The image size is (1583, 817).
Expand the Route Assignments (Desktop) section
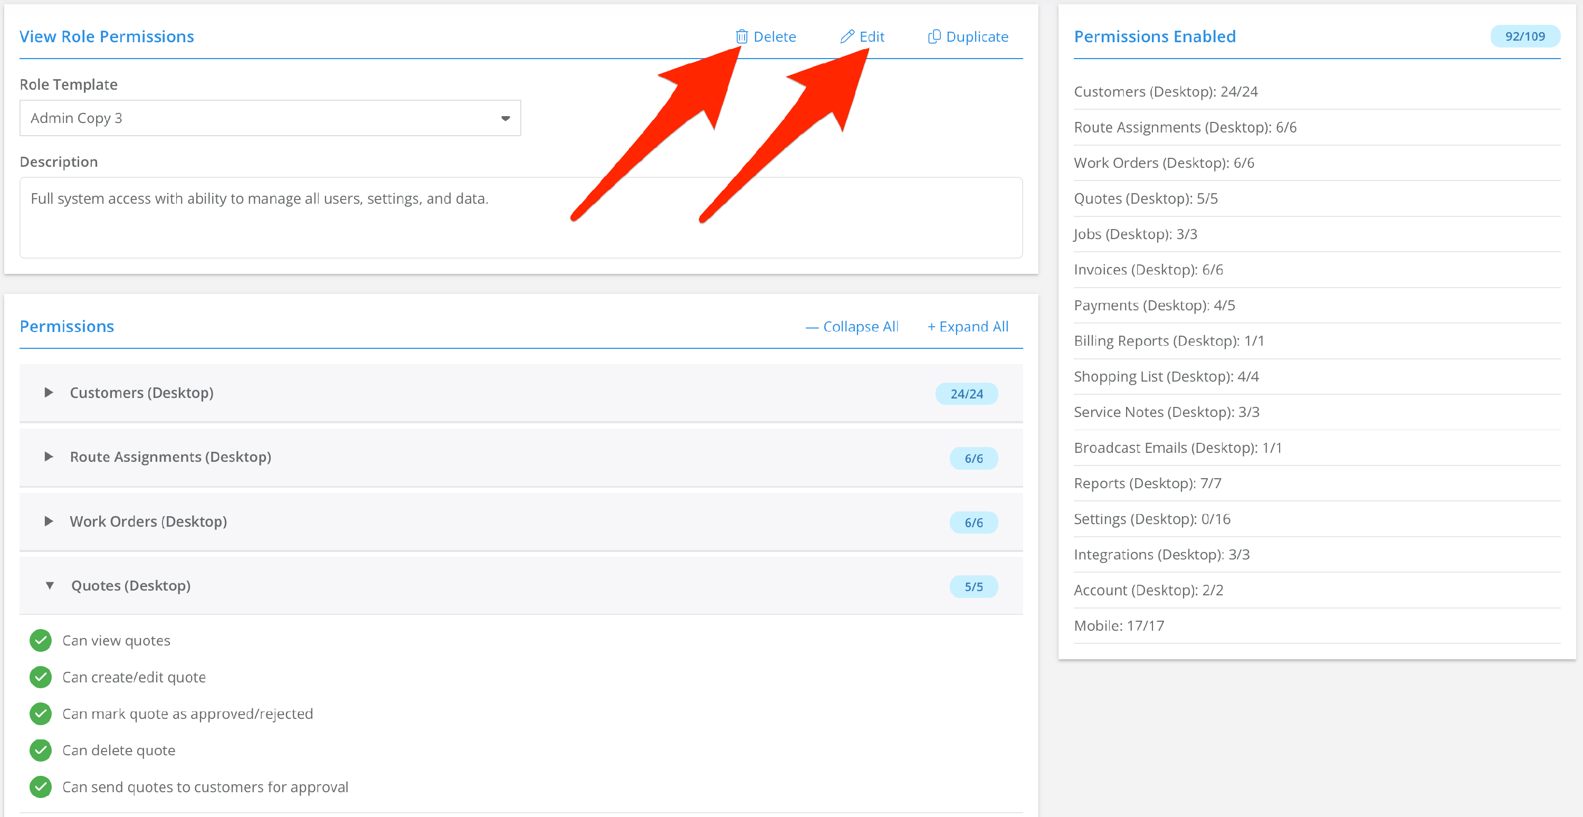tap(49, 457)
